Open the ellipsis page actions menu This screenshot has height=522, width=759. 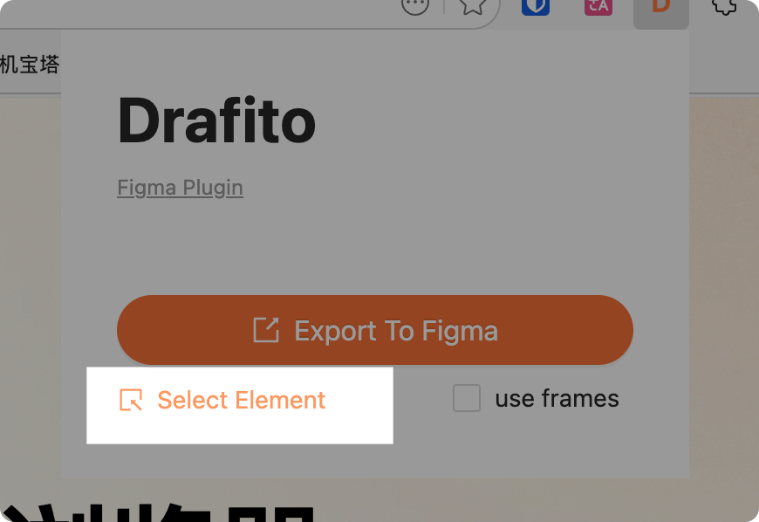[x=415, y=7]
